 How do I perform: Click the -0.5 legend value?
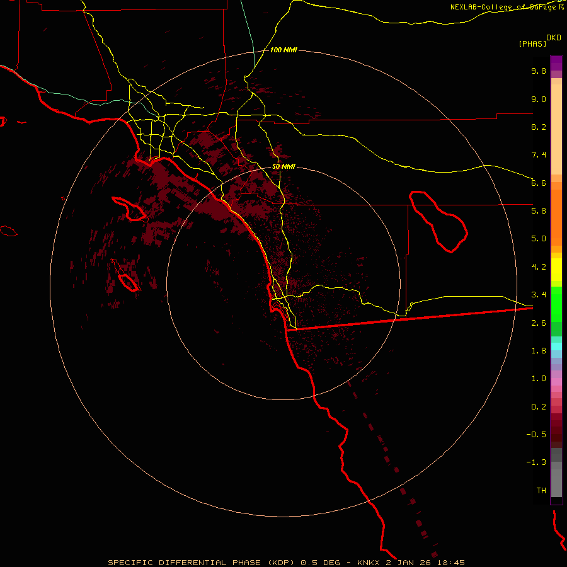click(x=536, y=435)
